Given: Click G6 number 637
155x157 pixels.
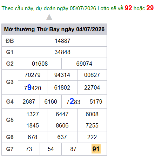Looking at the screenshot, I should pyautogui.click(x=62, y=137).
